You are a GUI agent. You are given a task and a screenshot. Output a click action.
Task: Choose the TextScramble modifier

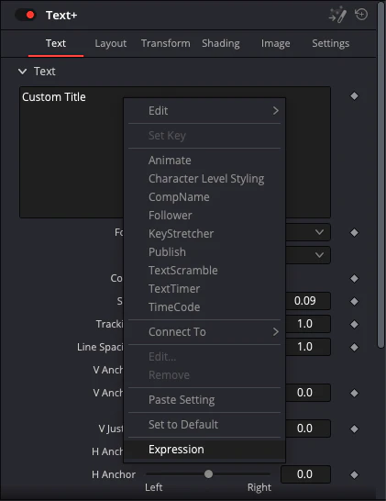204,271
